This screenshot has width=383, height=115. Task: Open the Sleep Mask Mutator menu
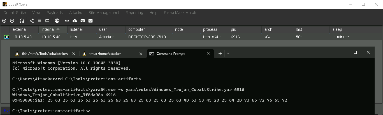tap(181, 13)
